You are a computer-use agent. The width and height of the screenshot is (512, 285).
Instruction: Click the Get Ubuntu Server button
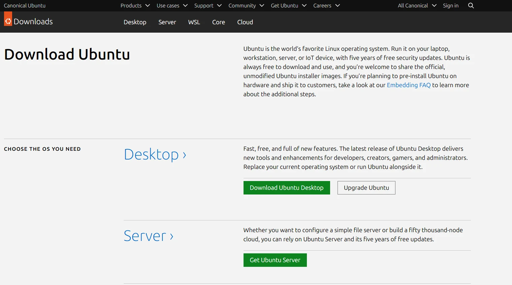pos(275,260)
